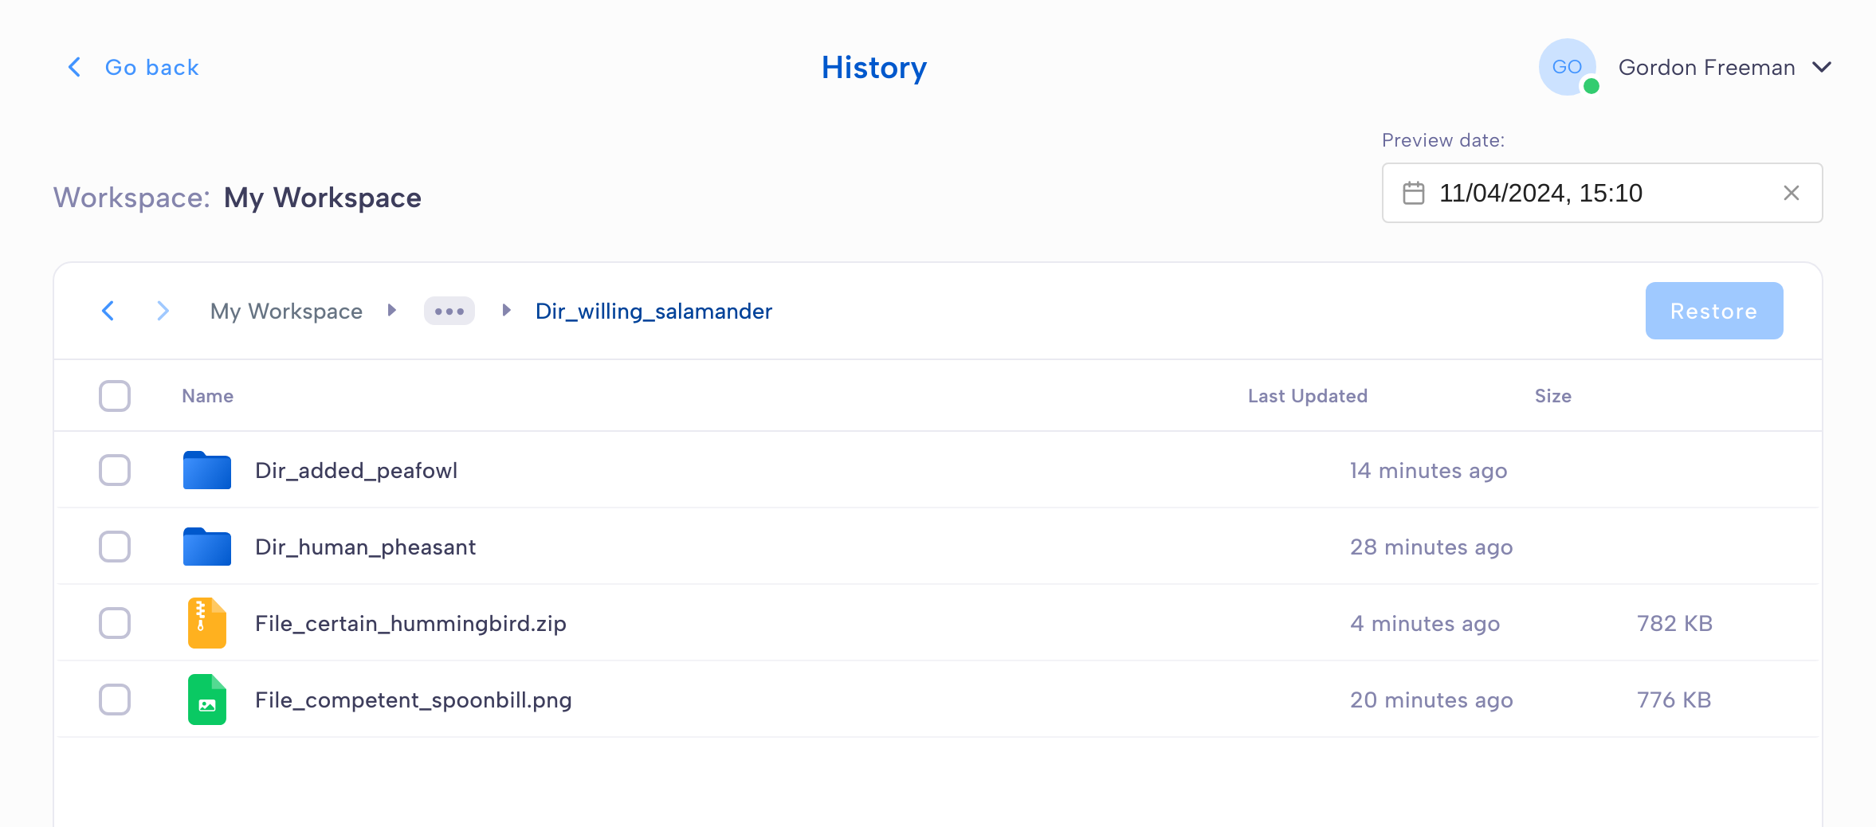Image resolution: width=1876 pixels, height=827 pixels.
Task: Click the zip file icon for File_certain_hummingbird
Action: pyautogui.click(x=207, y=623)
